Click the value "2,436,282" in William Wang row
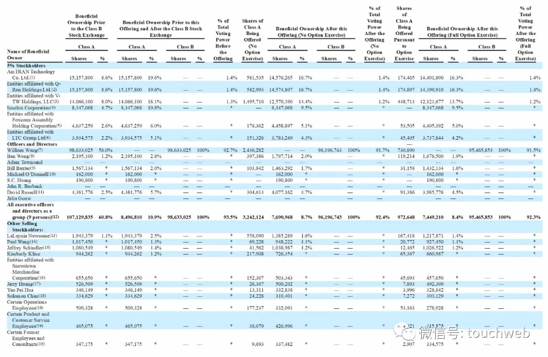 [253, 150]
